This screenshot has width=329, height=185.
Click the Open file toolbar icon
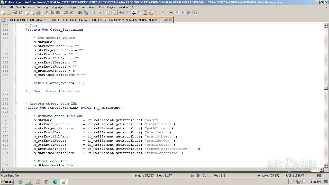(9, 13)
